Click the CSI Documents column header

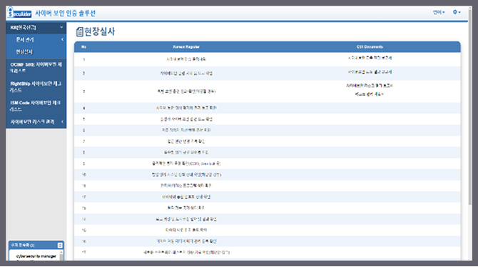pyautogui.click(x=370, y=47)
